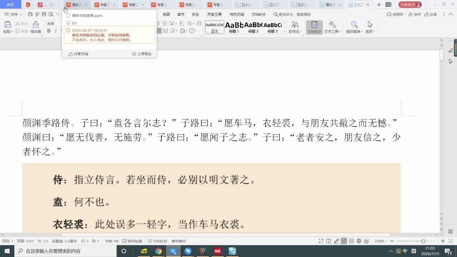Image resolution: width=457 pixels, height=257 pixels.
Task: Open the tab count 12 list icon
Action: pyautogui.click(x=388, y=5)
